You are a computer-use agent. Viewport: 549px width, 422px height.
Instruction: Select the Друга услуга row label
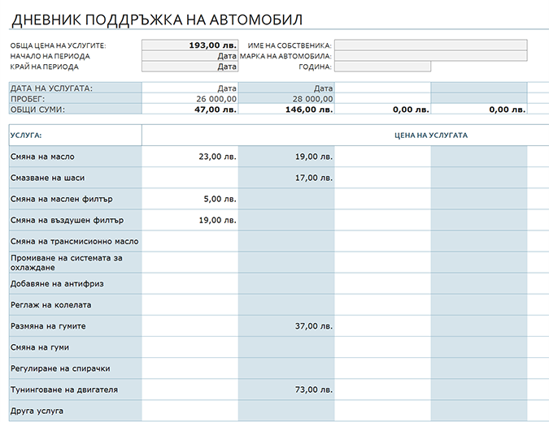tap(76, 411)
